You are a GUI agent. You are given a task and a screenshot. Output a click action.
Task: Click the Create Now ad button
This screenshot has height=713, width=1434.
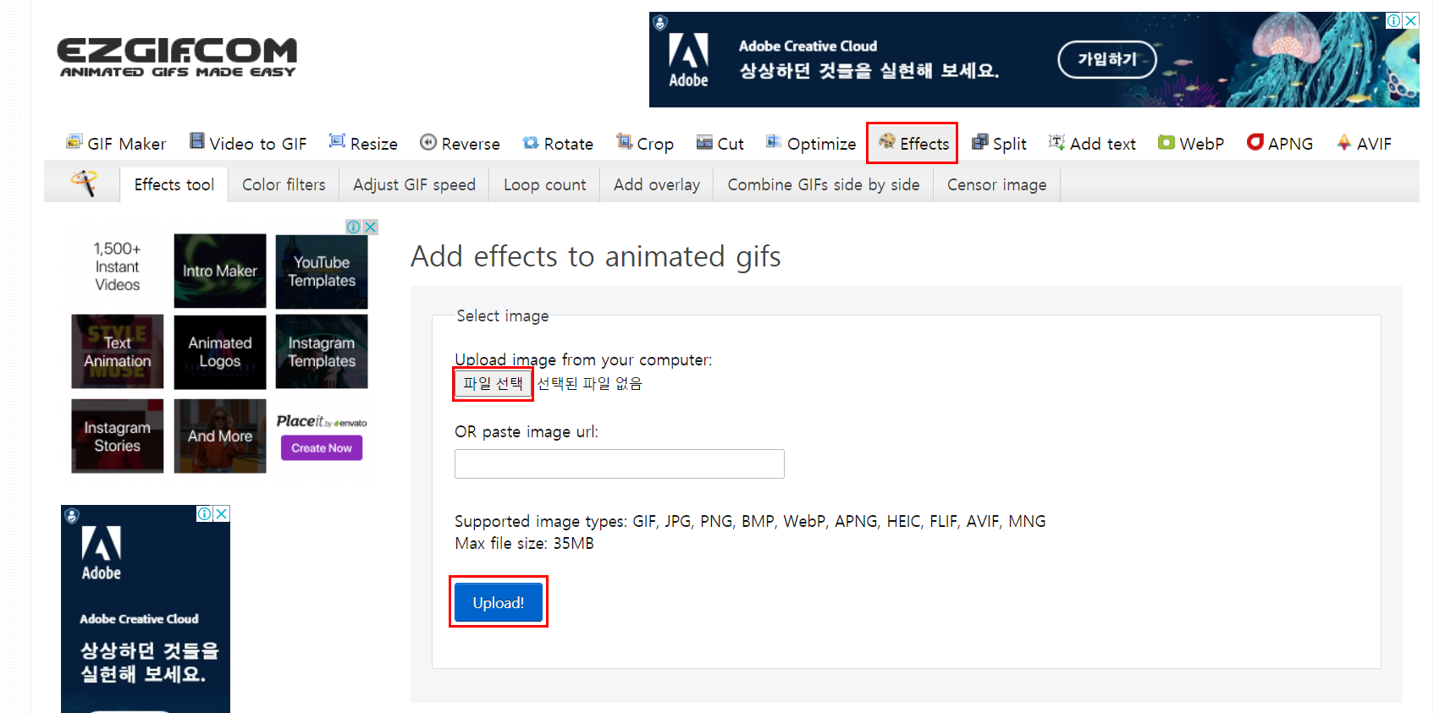click(x=322, y=447)
